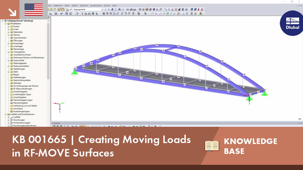Click the 1.1 Knoten table title
303x170 pixels.
point(56,123)
